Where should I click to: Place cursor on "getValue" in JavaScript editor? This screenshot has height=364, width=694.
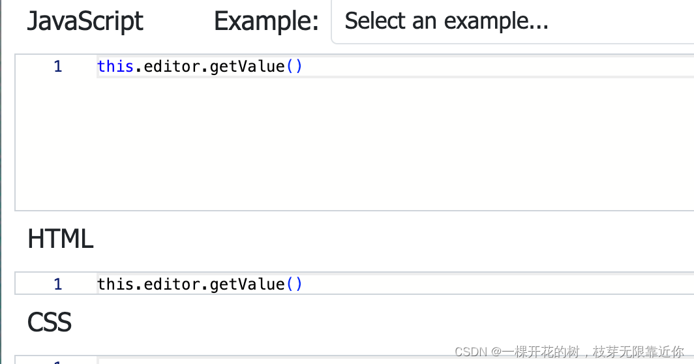247,67
